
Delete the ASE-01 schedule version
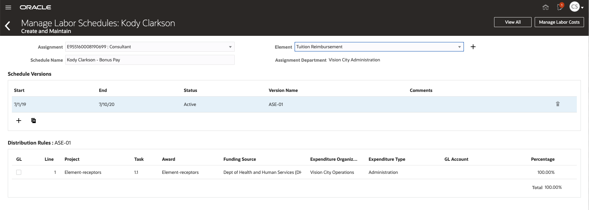click(557, 104)
